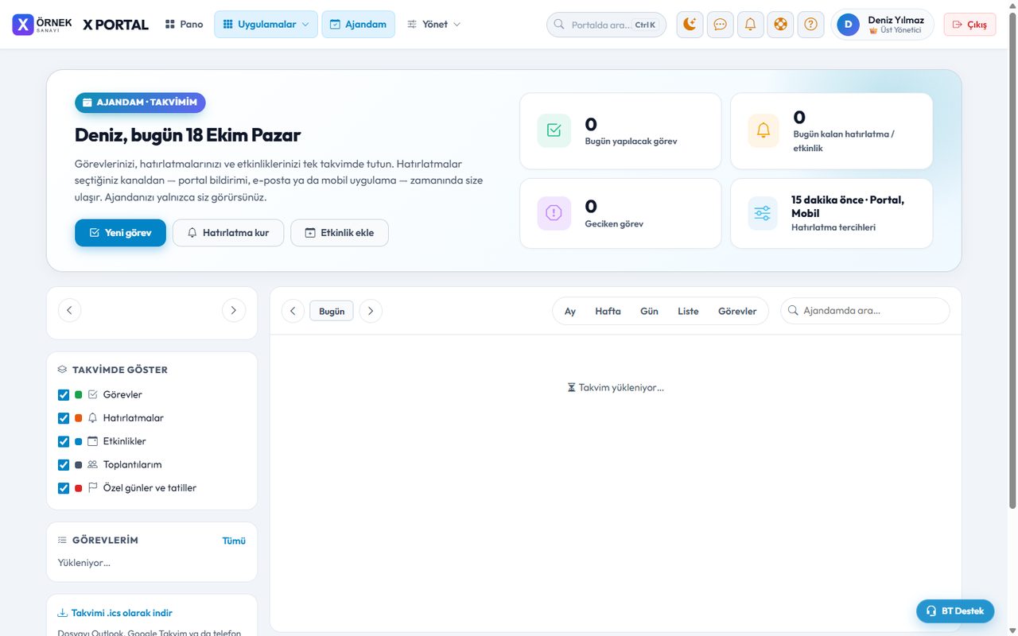
Task: Click the Etkinlik ekle button
Action: pos(340,233)
